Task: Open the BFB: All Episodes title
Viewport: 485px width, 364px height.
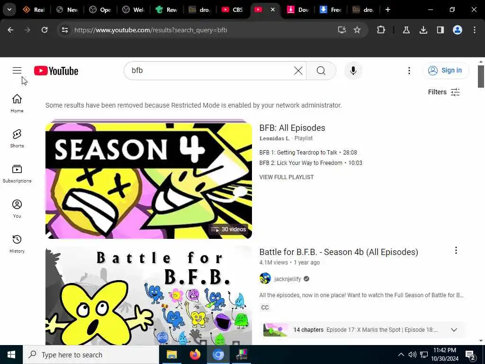Action: [x=292, y=128]
